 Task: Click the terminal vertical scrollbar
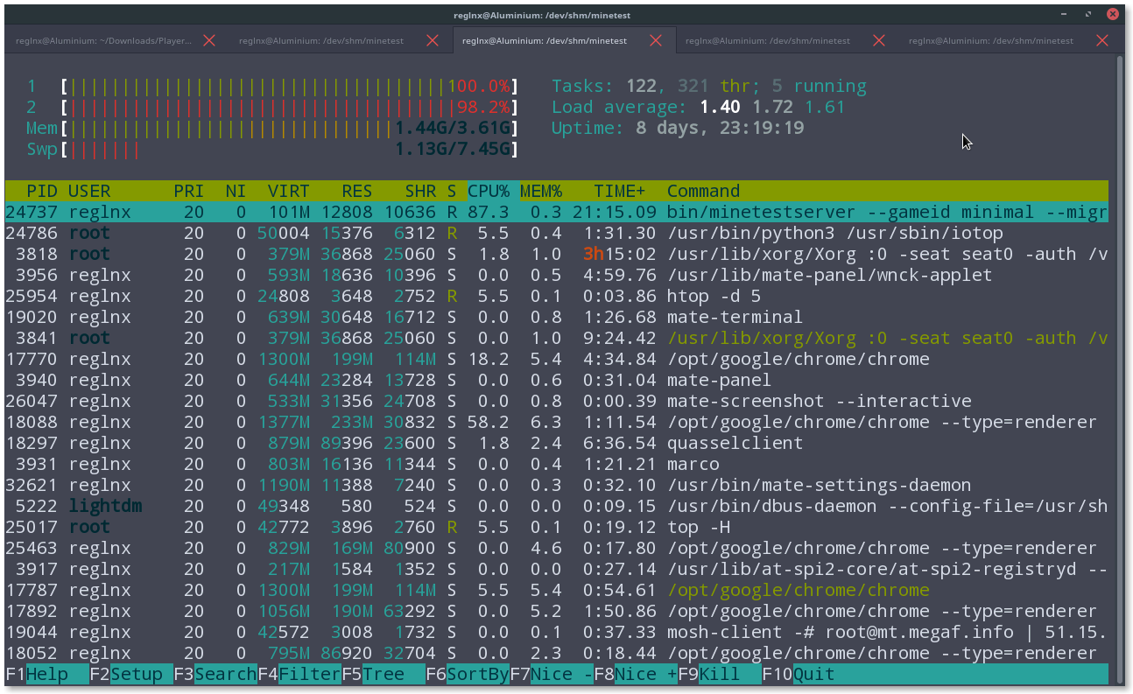[x=1118, y=368]
